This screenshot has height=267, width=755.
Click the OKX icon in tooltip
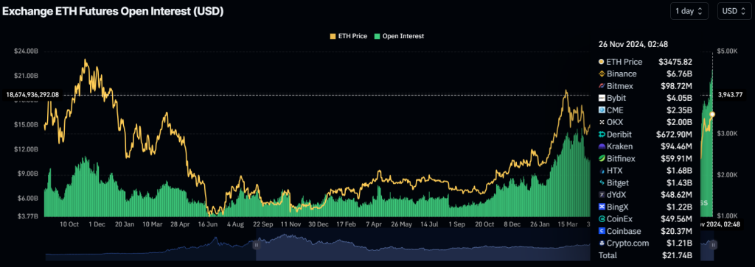click(x=602, y=122)
